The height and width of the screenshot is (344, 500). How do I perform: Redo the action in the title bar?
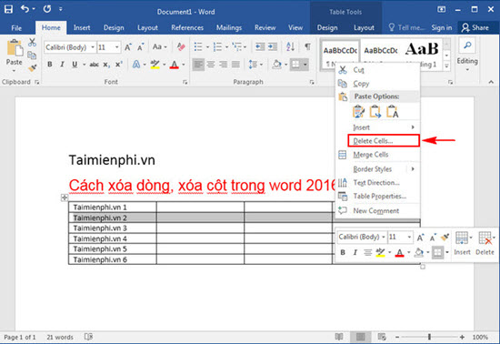click(47, 9)
